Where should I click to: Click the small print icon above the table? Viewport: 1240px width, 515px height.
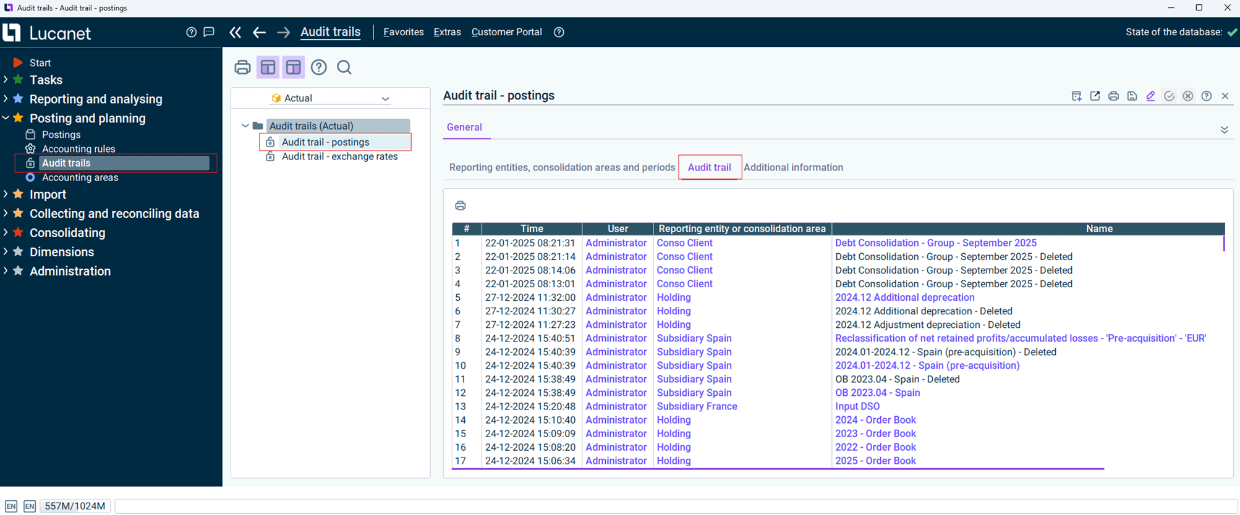coord(461,206)
